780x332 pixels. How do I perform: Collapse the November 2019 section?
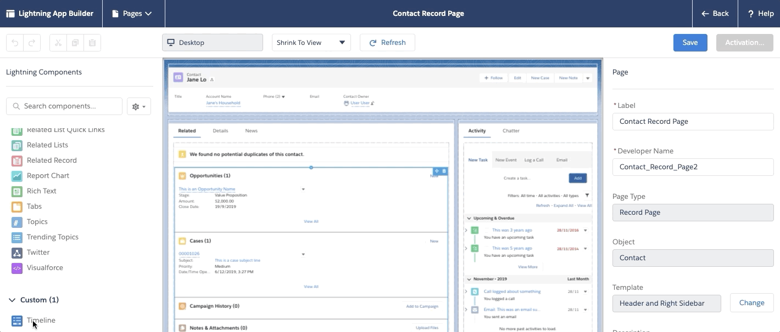pos(468,279)
